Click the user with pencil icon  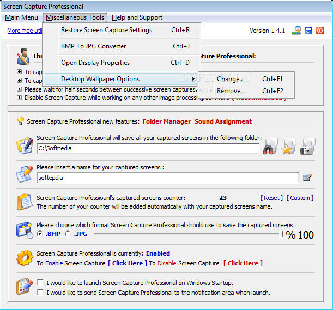(23, 56)
